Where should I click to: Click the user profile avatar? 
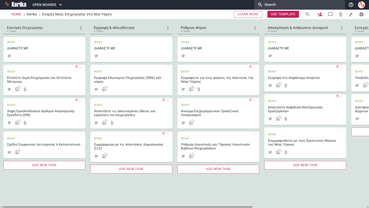361,5
